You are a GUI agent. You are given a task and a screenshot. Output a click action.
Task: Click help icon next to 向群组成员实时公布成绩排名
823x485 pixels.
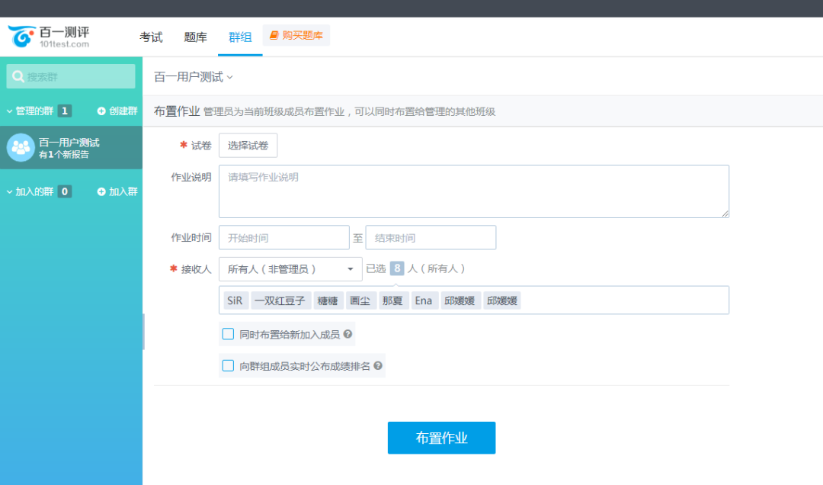(x=377, y=366)
